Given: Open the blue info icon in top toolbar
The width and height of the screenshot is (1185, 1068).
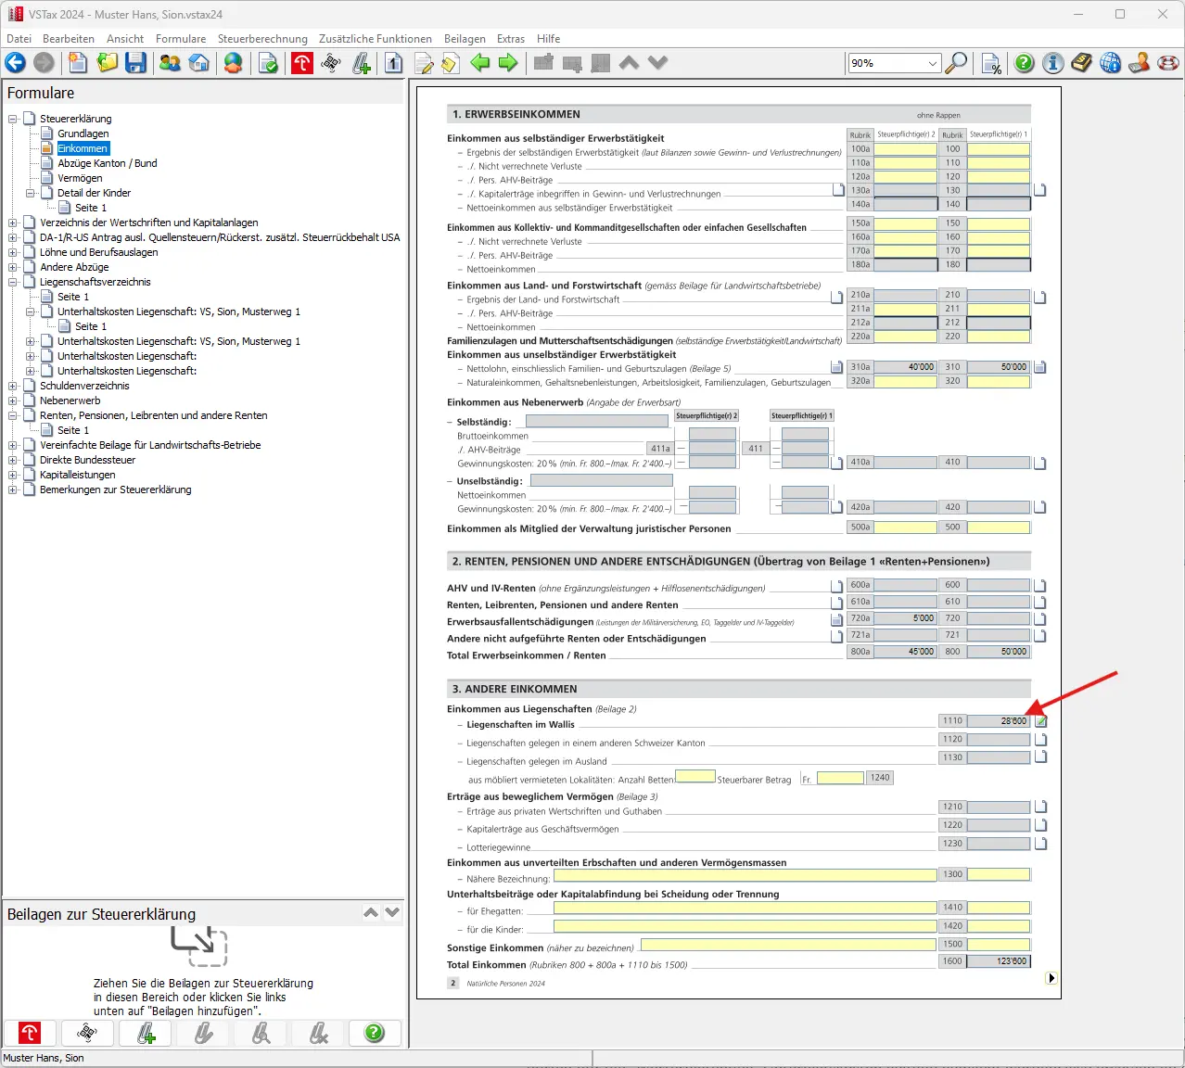Looking at the screenshot, I should click(x=1052, y=63).
